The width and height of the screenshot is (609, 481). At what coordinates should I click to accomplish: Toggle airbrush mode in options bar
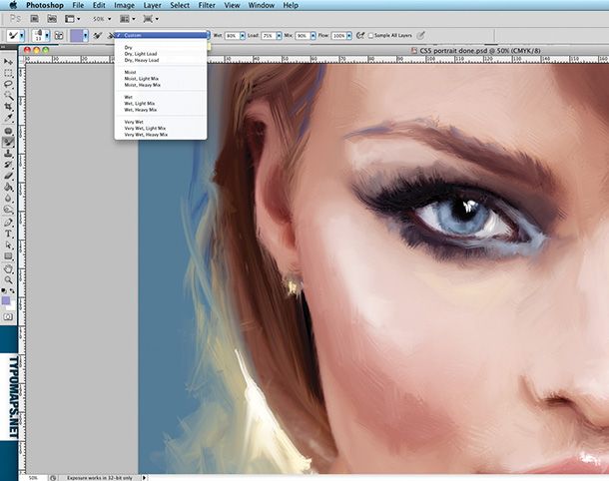tap(360, 35)
